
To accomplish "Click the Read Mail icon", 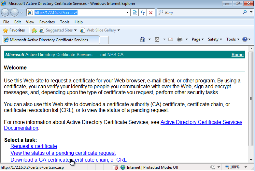I will coord(171,39).
